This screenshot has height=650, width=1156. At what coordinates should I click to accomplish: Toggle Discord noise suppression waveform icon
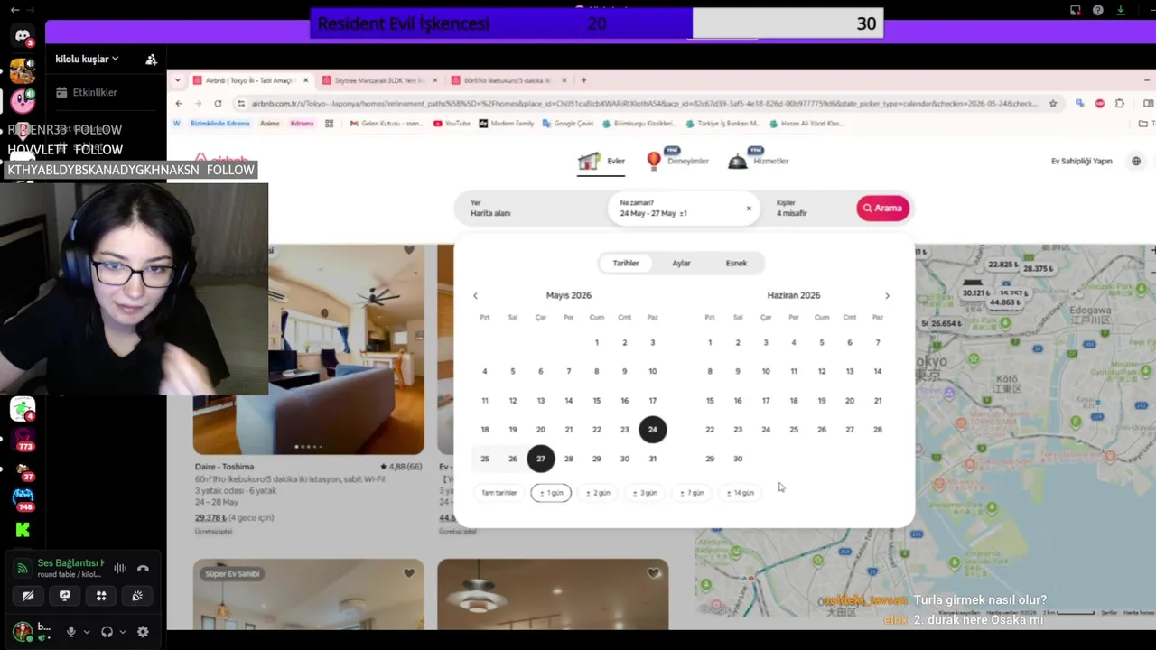(119, 569)
